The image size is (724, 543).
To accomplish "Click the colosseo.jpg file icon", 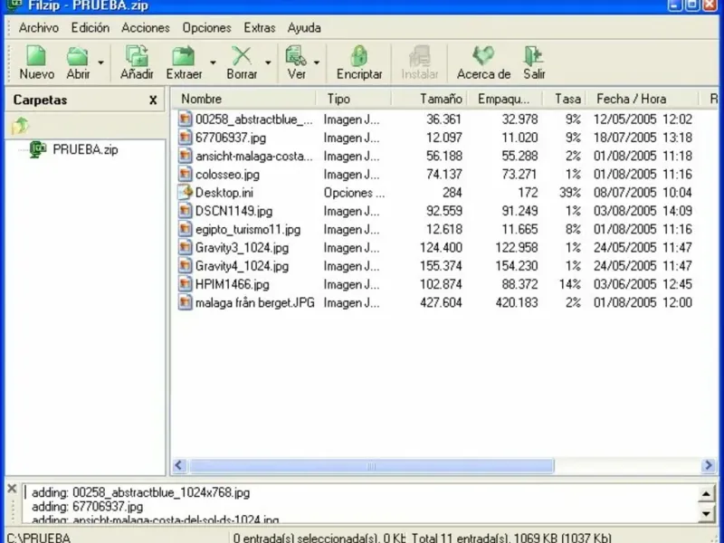I will 186,174.
